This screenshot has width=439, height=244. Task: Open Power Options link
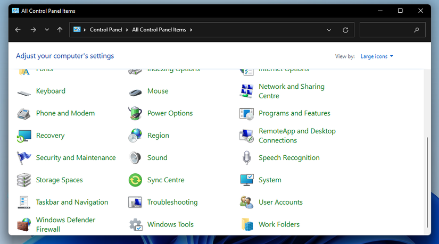170,113
